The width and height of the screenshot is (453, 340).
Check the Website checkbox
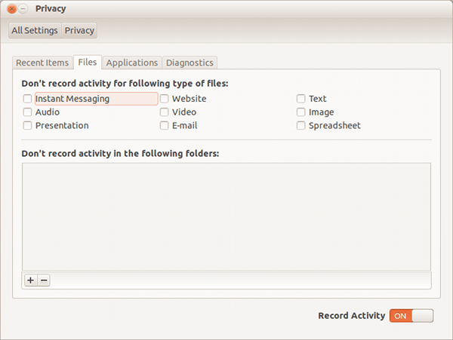pos(164,99)
